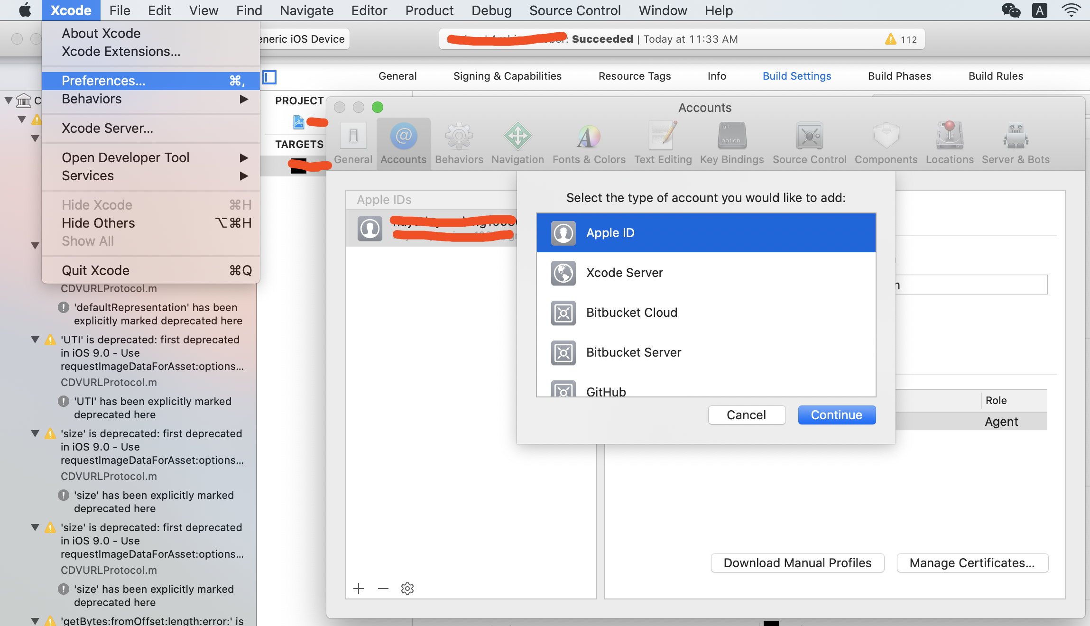1090x626 pixels.
Task: Collapse the getBytes:fromOffset warning triangle
Action: [35, 621]
